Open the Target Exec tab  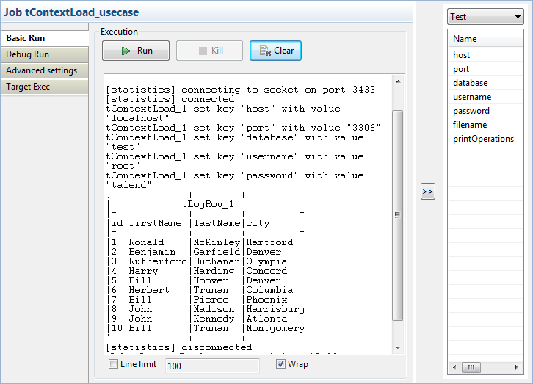pyautogui.click(x=45, y=87)
